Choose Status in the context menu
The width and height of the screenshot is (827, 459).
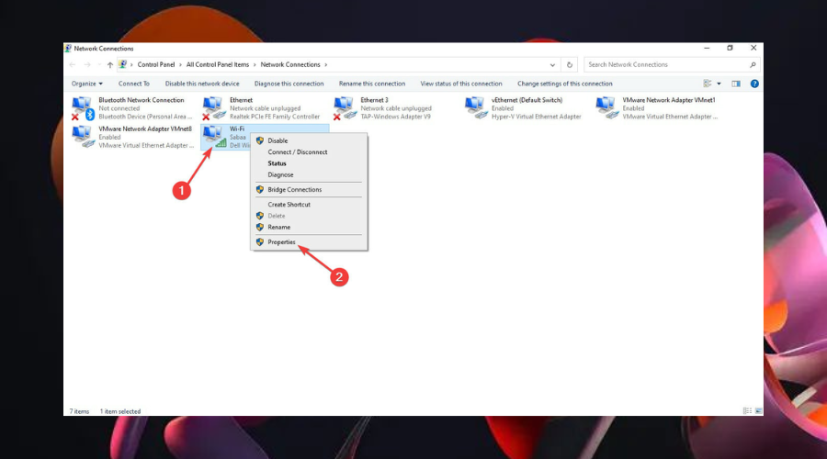(x=309, y=163)
